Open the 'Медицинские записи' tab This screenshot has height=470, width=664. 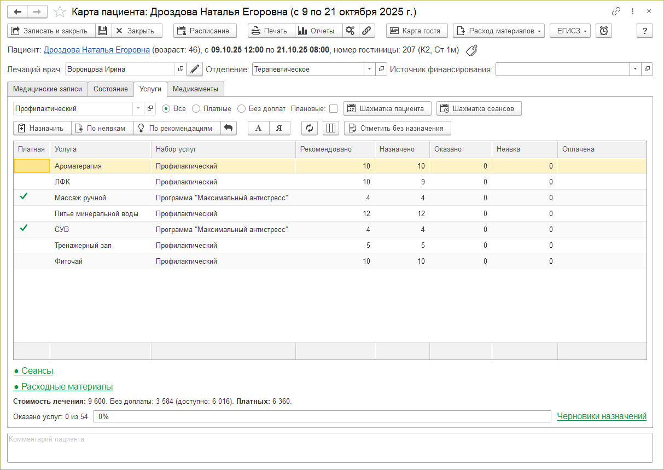[48, 89]
